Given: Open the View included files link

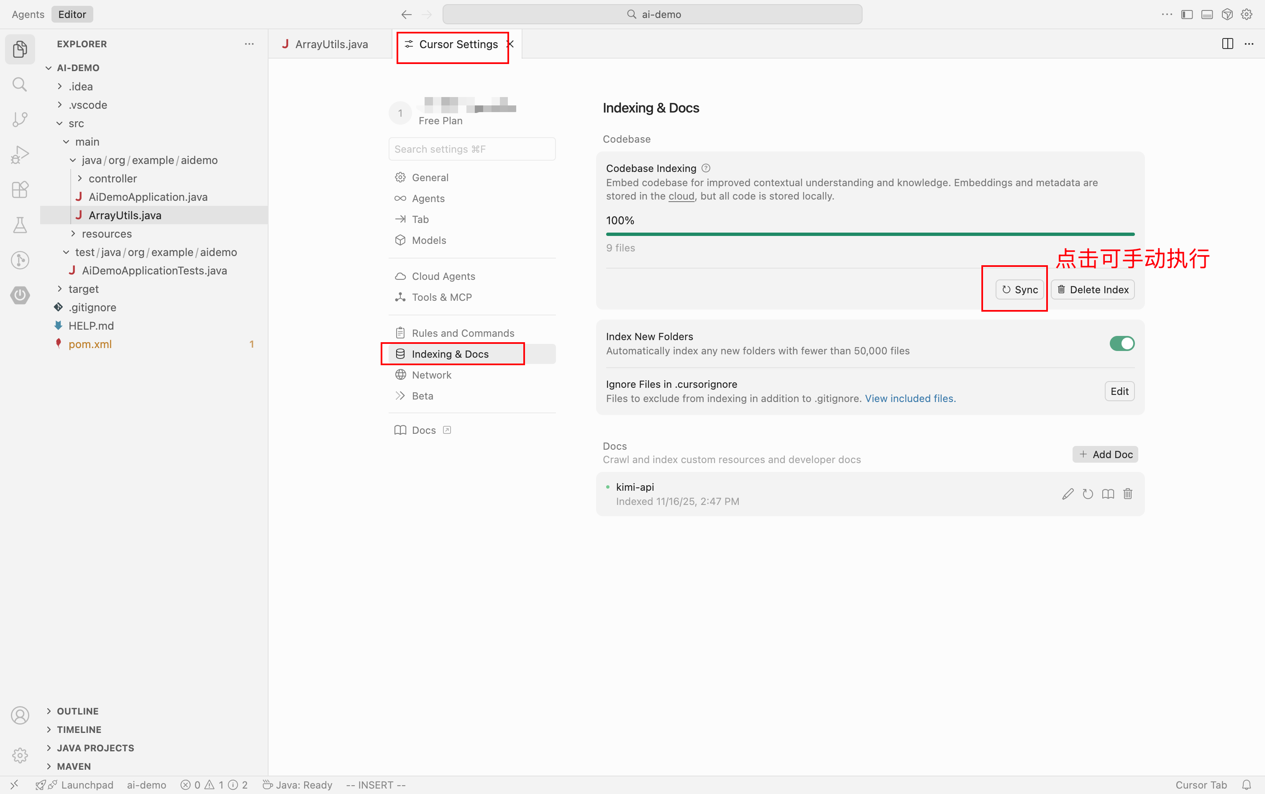Looking at the screenshot, I should pyautogui.click(x=910, y=399).
